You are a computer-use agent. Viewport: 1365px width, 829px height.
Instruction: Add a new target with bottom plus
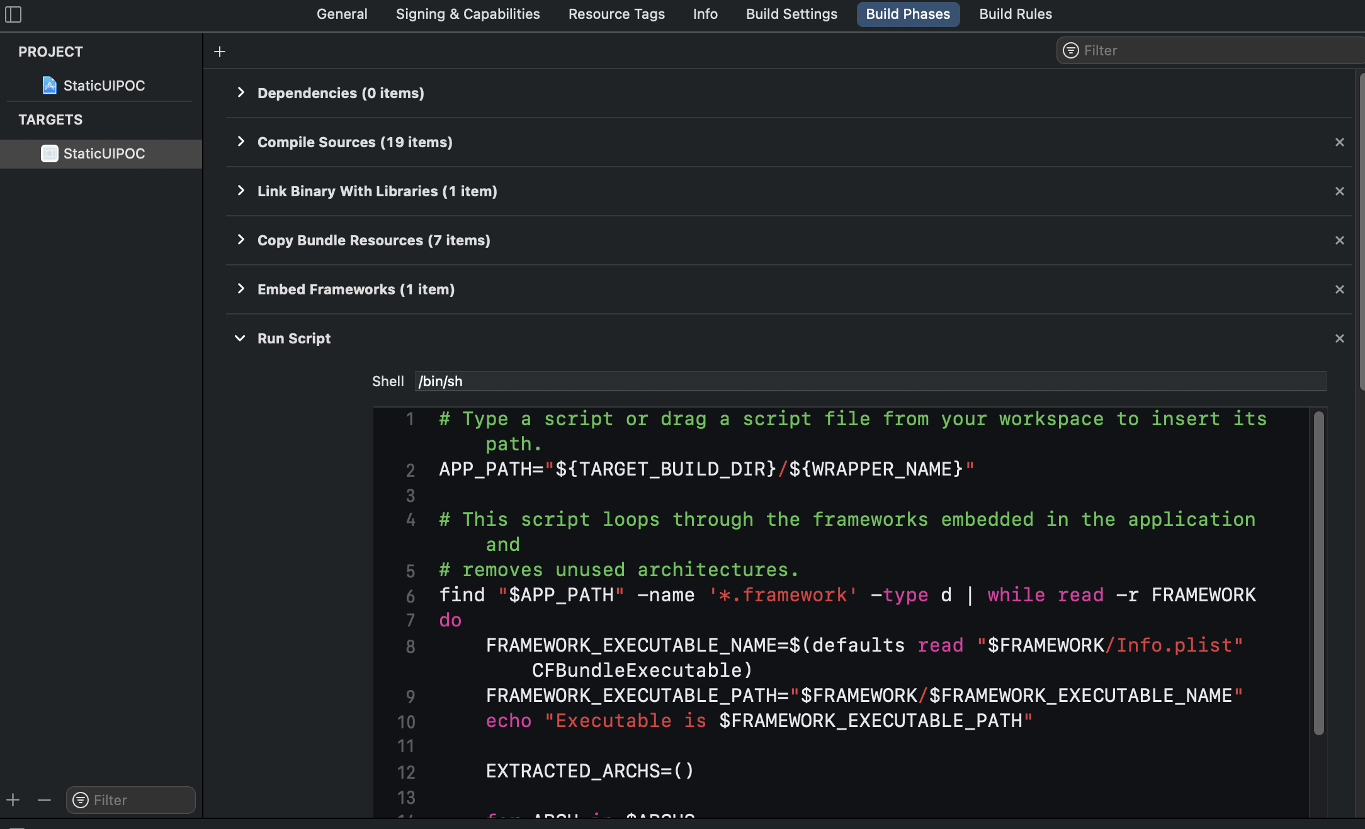(x=13, y=800)
